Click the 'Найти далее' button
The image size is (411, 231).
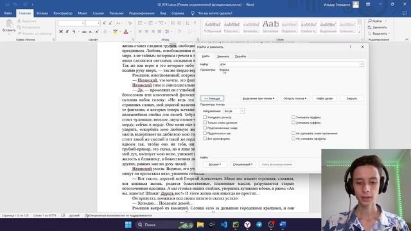tap(324, 98)
